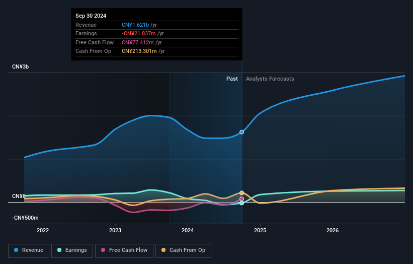The image size is (413, 264).
Task: Click the Revenue row label in tooltip
Action: (86, 25)
